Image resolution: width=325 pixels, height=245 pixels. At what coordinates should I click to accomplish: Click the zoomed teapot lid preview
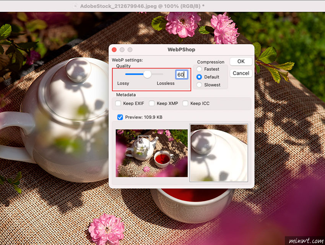(219, 153)
